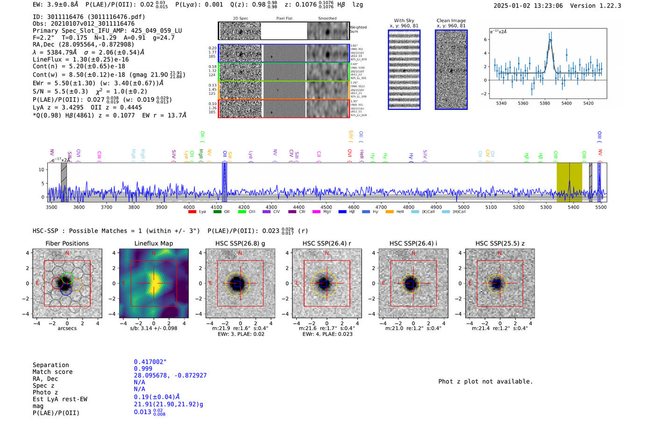
Task: Open the Lineflux Map panel
Action: 154,283
